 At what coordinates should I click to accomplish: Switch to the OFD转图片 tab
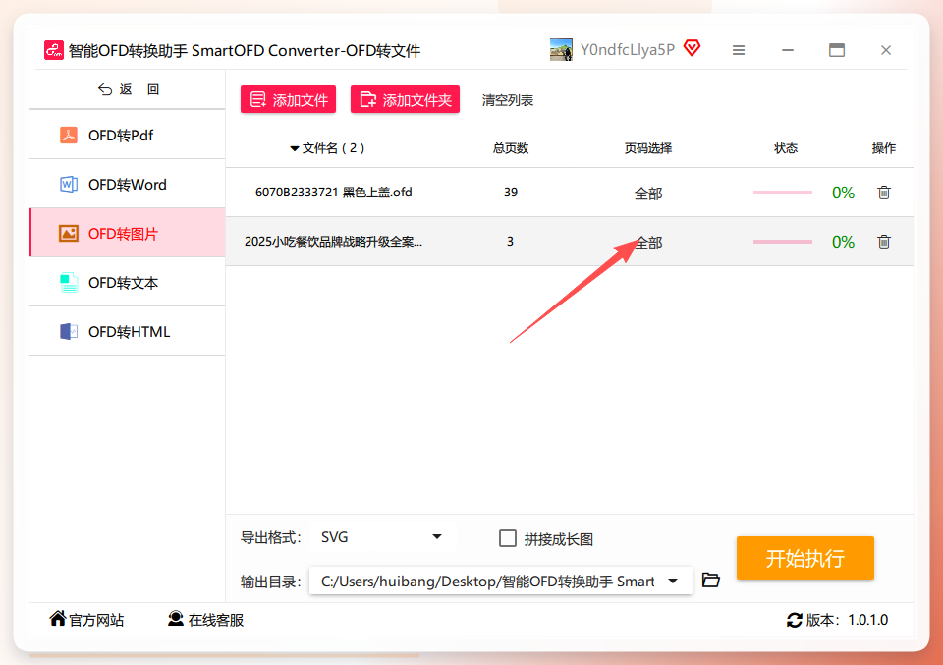128,233
